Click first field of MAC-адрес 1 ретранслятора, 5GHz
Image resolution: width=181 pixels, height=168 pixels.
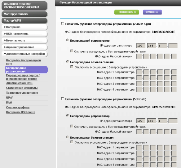[x=139, y=147]
